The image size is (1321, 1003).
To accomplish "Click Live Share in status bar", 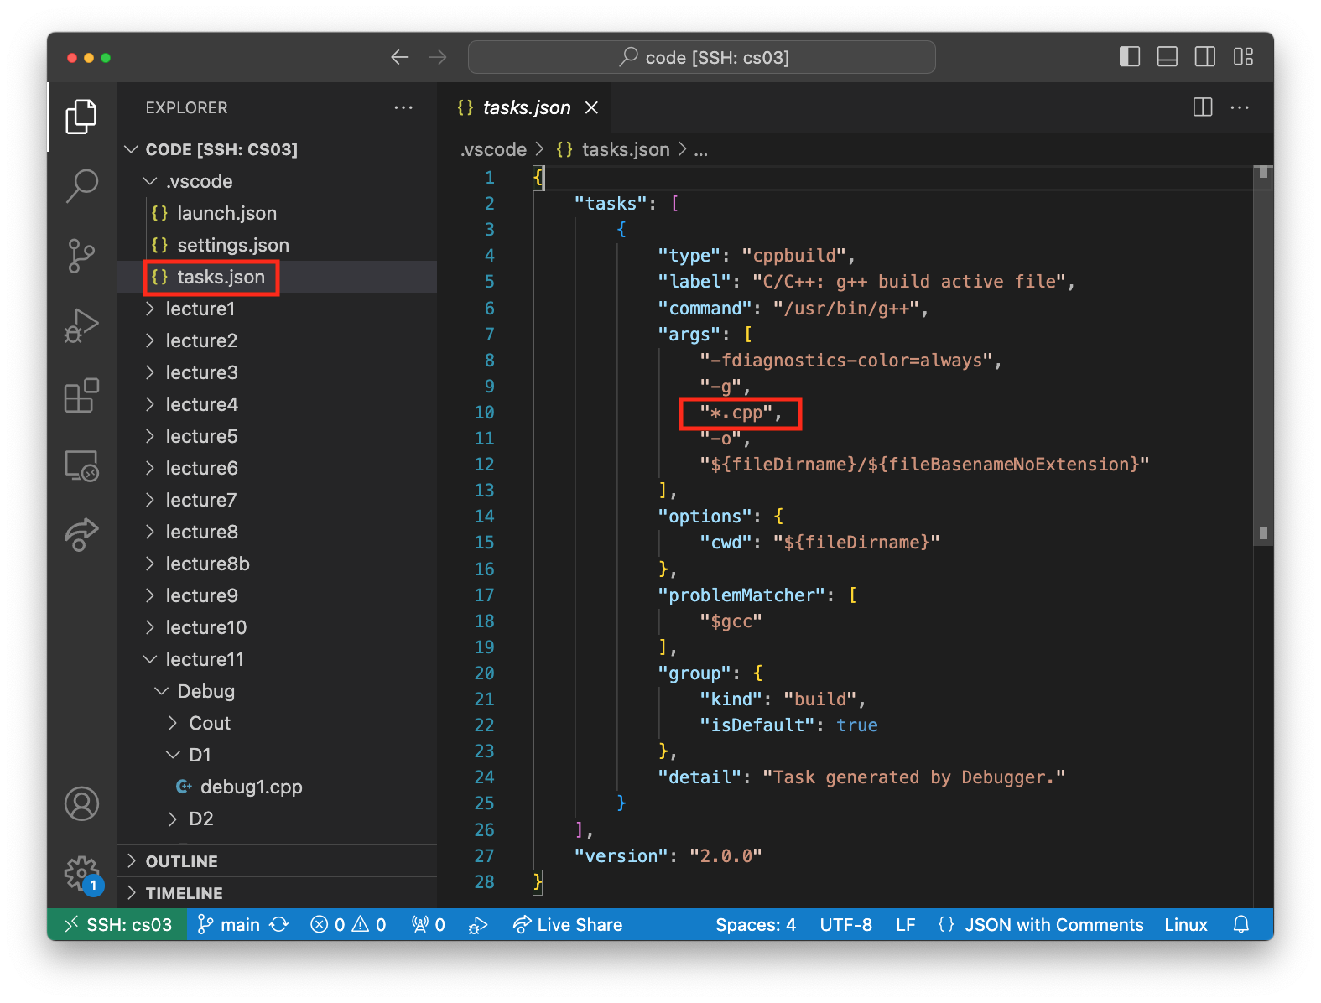I will click(x=568, y=924).
